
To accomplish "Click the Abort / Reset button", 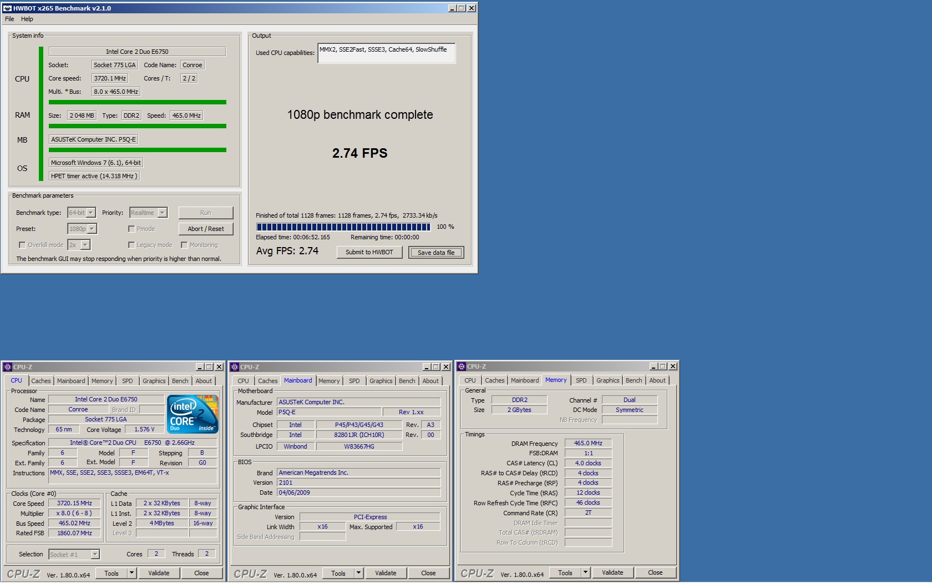I will (x=206, y=229).
